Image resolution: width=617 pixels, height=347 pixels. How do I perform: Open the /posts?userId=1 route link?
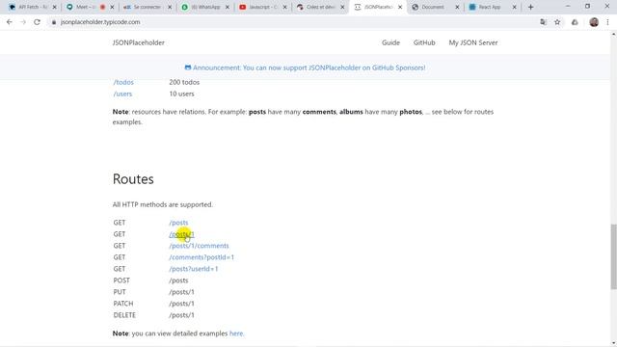pos(193,269)
